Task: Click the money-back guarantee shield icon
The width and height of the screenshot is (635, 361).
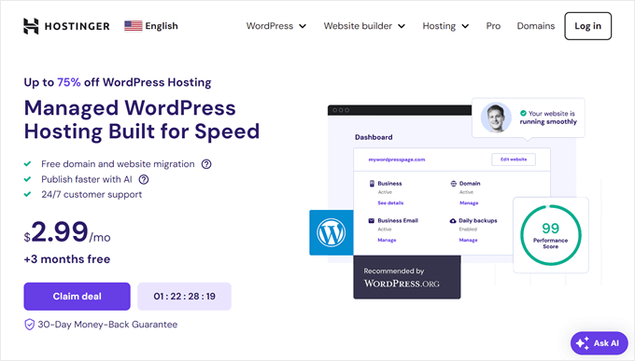Action: [x=29, y=325]
